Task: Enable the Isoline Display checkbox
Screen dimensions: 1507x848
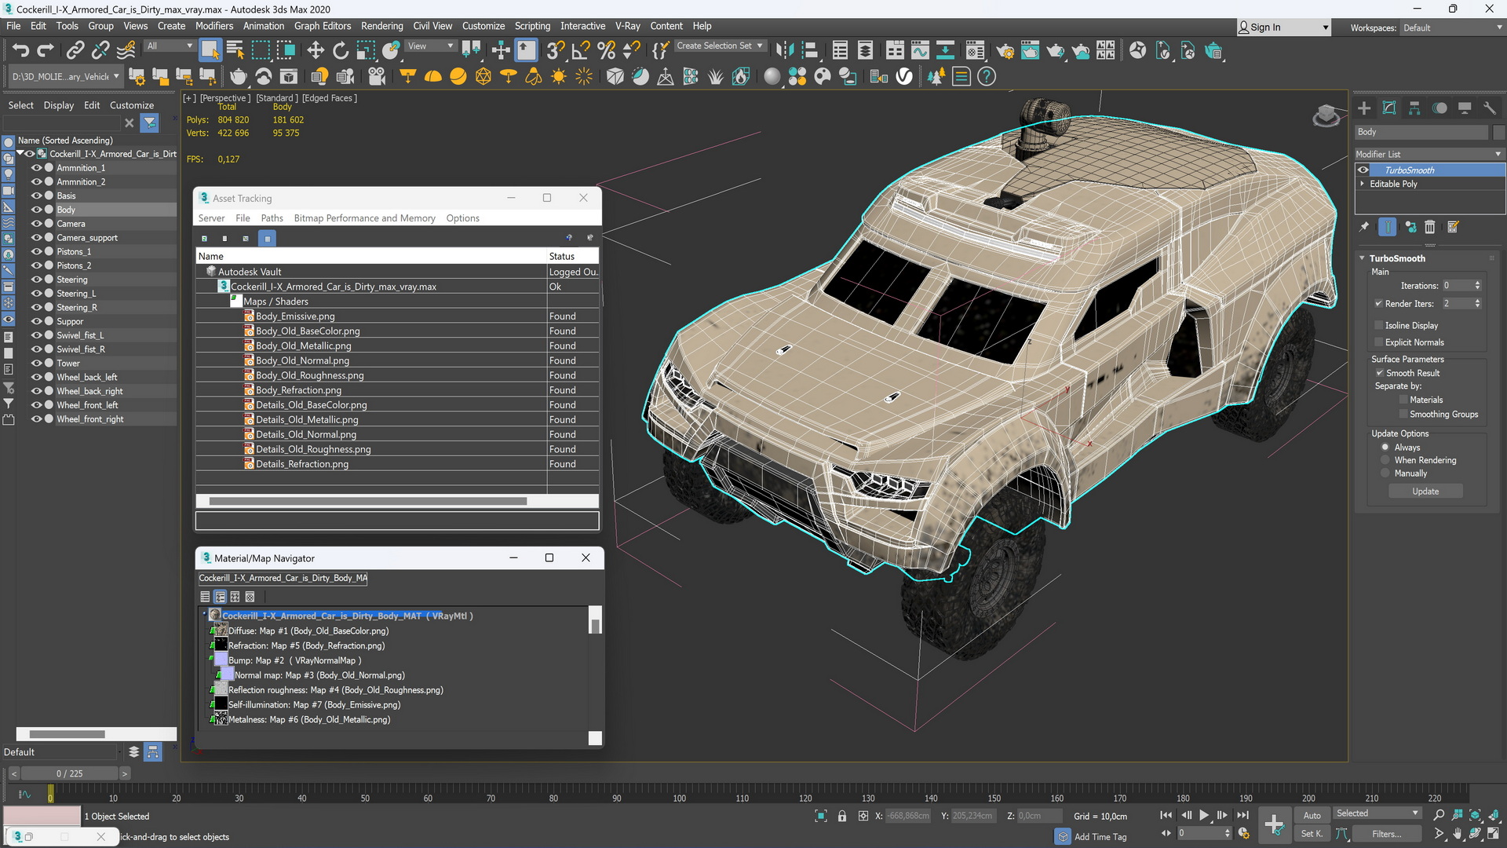Action: point(1378,325)
